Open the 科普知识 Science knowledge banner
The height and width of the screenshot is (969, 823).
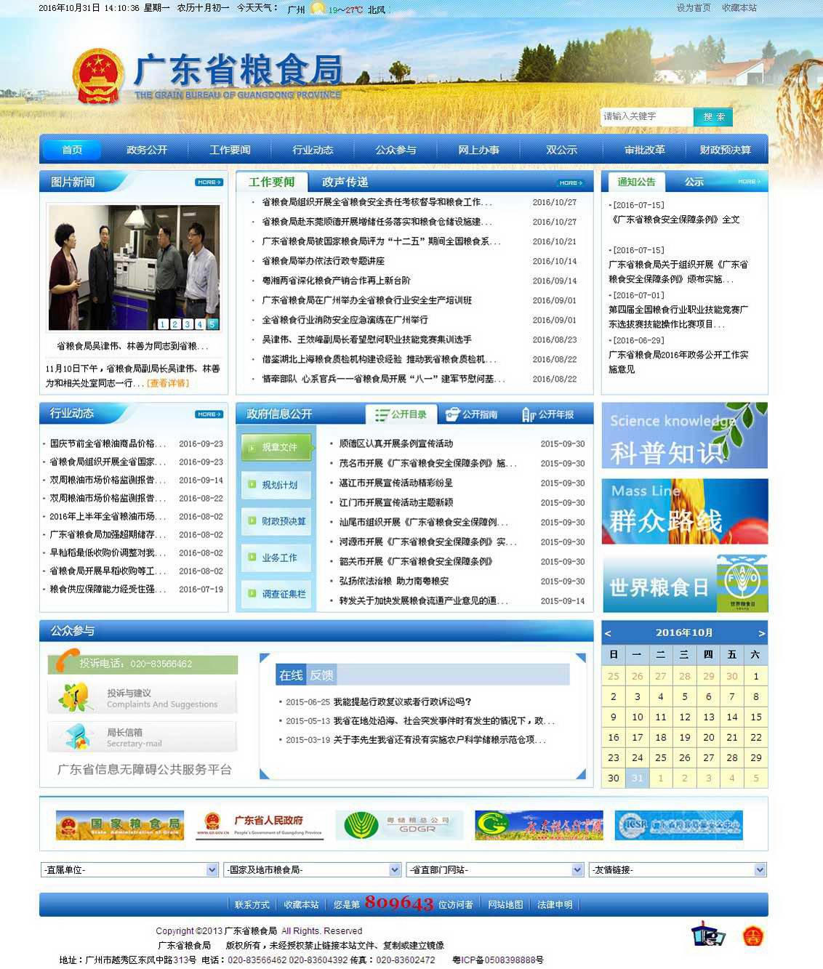pos(685,435)
